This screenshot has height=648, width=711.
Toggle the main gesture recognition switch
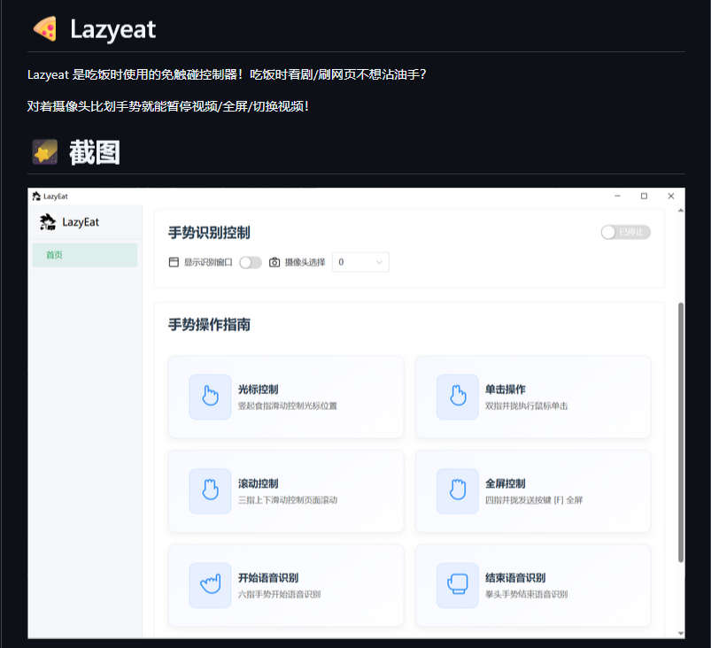tap(626, 232)
